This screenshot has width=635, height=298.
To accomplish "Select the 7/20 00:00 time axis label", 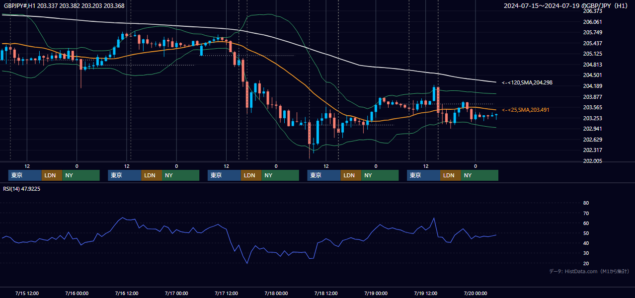I will click(x=476, y=293).
